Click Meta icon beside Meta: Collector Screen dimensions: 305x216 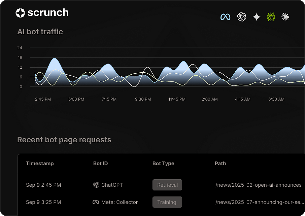pyautogui.click(x=96, y=202)
